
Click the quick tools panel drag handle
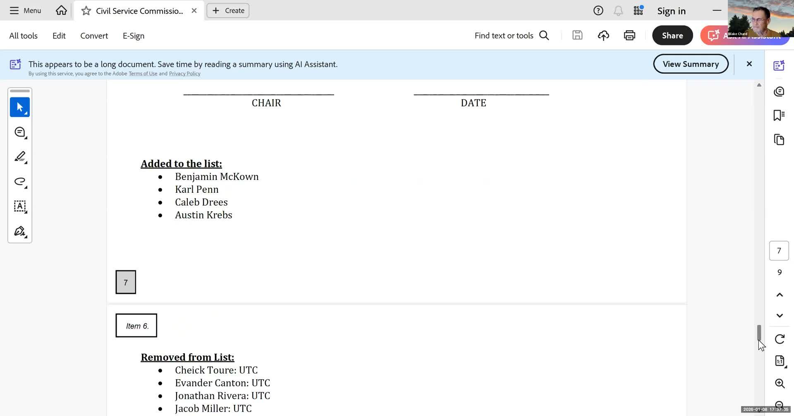[x=20, y=91]
